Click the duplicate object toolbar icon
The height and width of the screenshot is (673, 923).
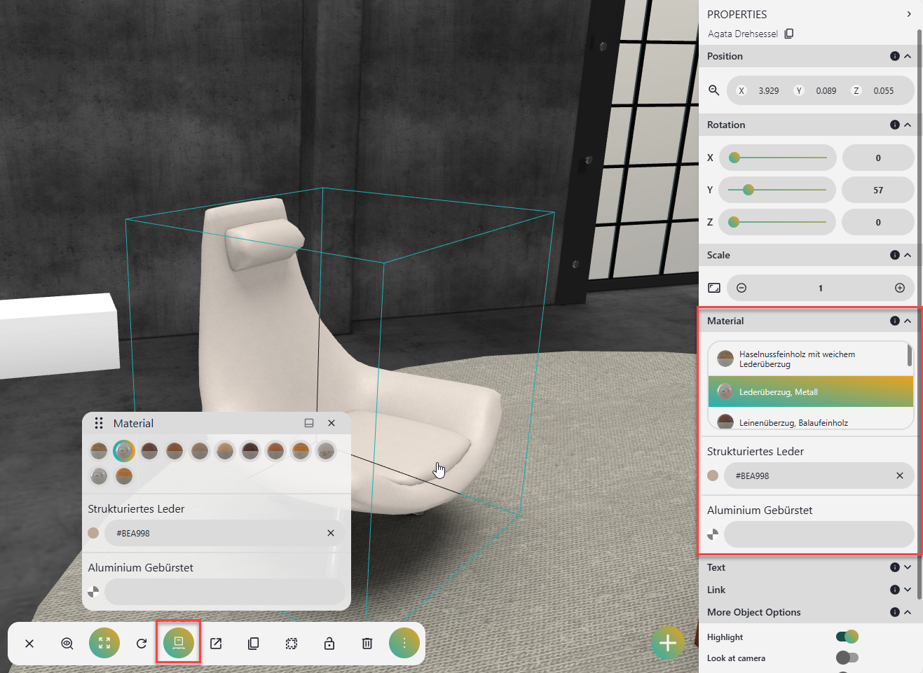(x=254, y=644)
